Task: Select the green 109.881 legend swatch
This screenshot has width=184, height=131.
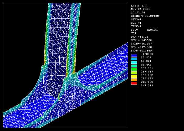Action: pyautogui.click(x=134, y=69)
